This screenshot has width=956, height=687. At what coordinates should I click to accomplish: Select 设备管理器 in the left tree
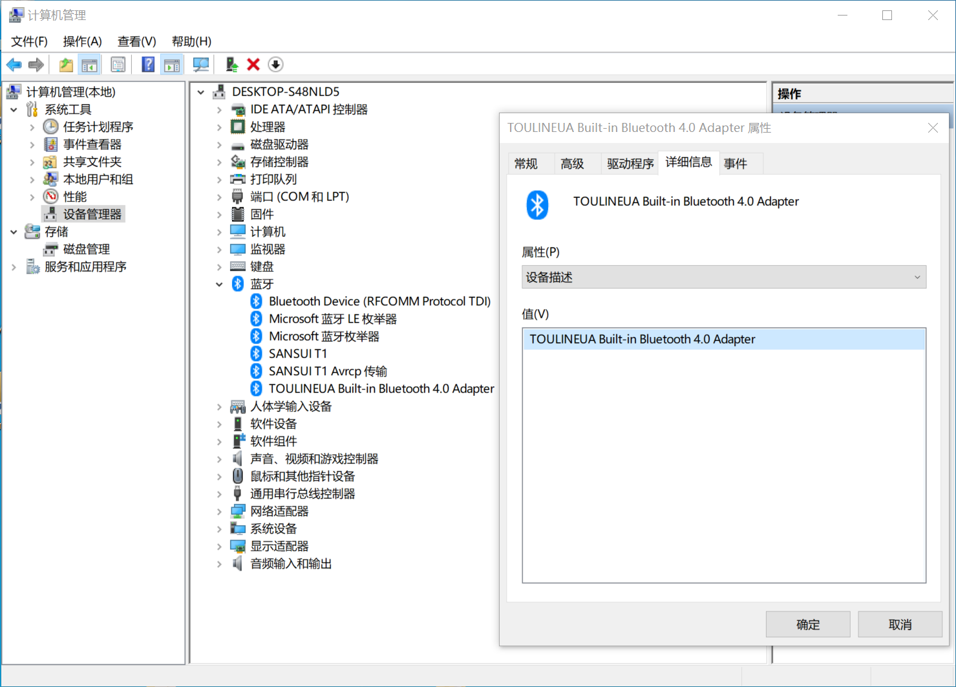pos(92,214)
